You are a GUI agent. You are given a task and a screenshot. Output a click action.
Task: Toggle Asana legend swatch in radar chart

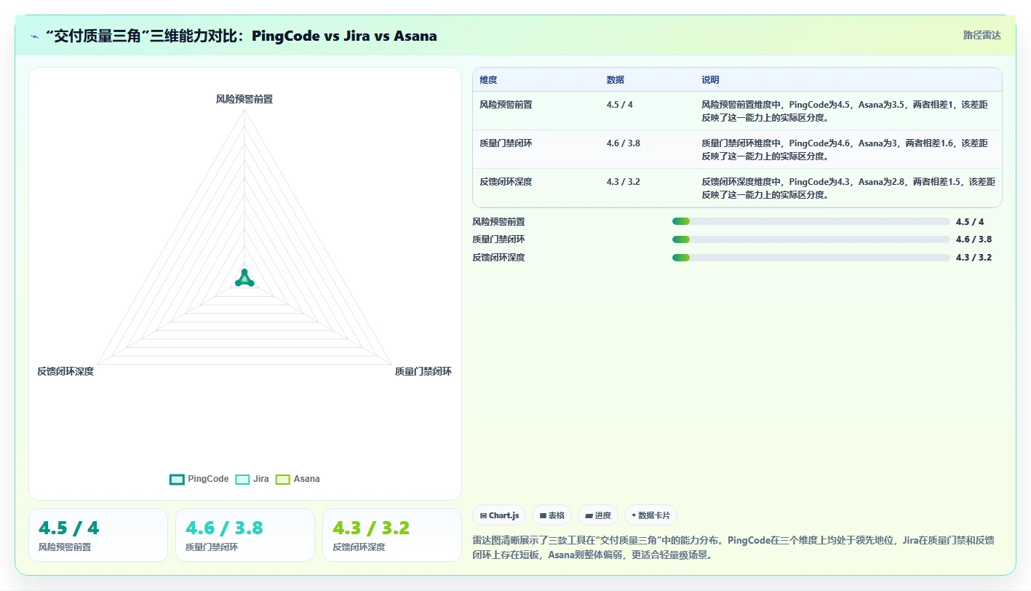tap(283, 479)
